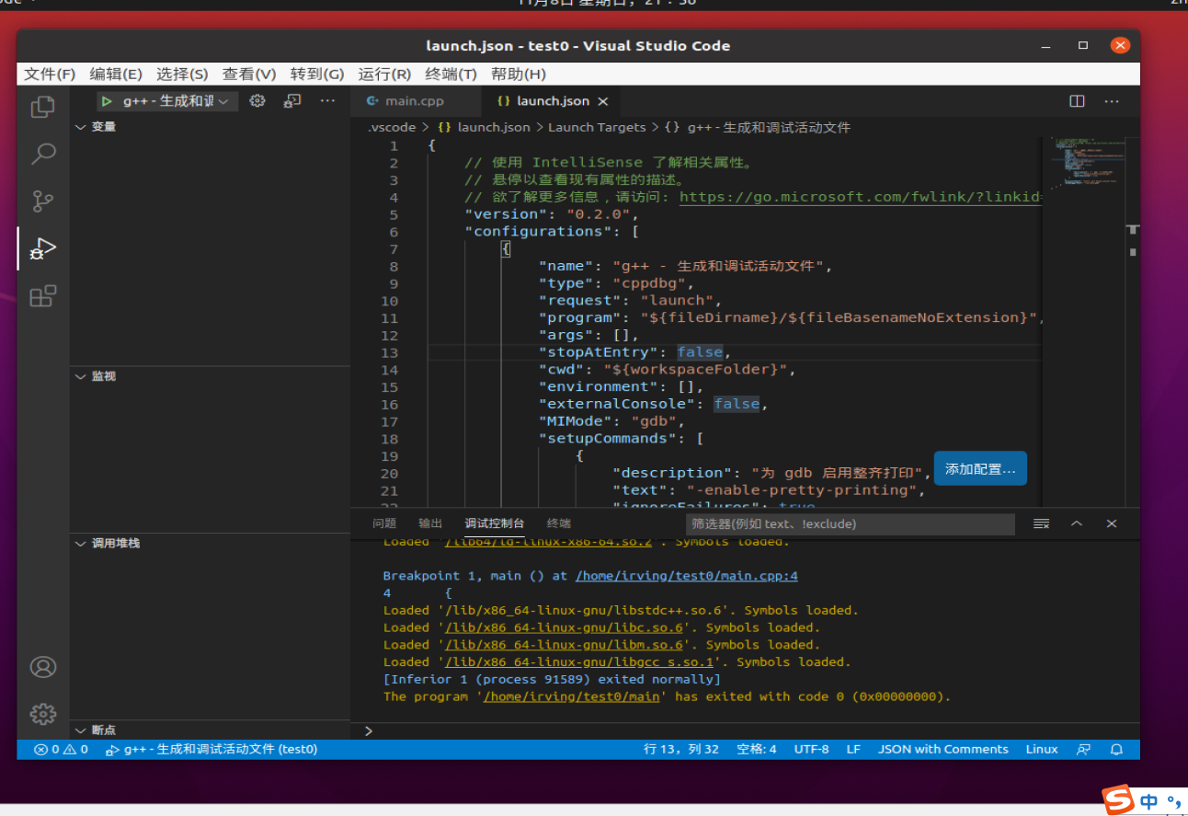Switch to the main.cpp editor tab
This screenshot has width=1188, height=816.
(414, 101)
